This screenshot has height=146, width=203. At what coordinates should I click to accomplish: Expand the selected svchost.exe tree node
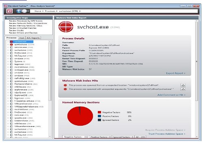pos(8,42)
